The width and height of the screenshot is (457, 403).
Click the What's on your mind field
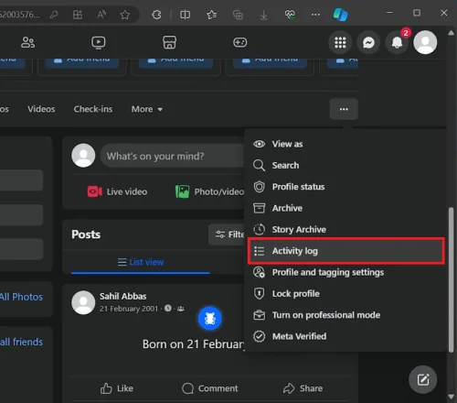[172, 156]
